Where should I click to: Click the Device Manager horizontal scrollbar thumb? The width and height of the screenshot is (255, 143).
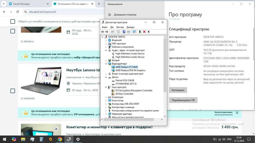tap(129, 120)
